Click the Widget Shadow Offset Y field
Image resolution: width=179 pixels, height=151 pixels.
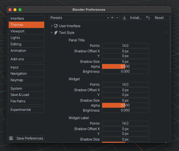[125, 95]
